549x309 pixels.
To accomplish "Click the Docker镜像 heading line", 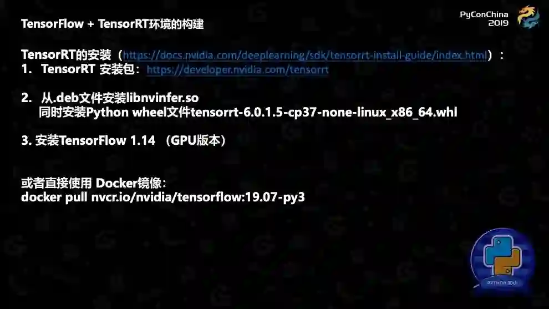I will [94, 183].
